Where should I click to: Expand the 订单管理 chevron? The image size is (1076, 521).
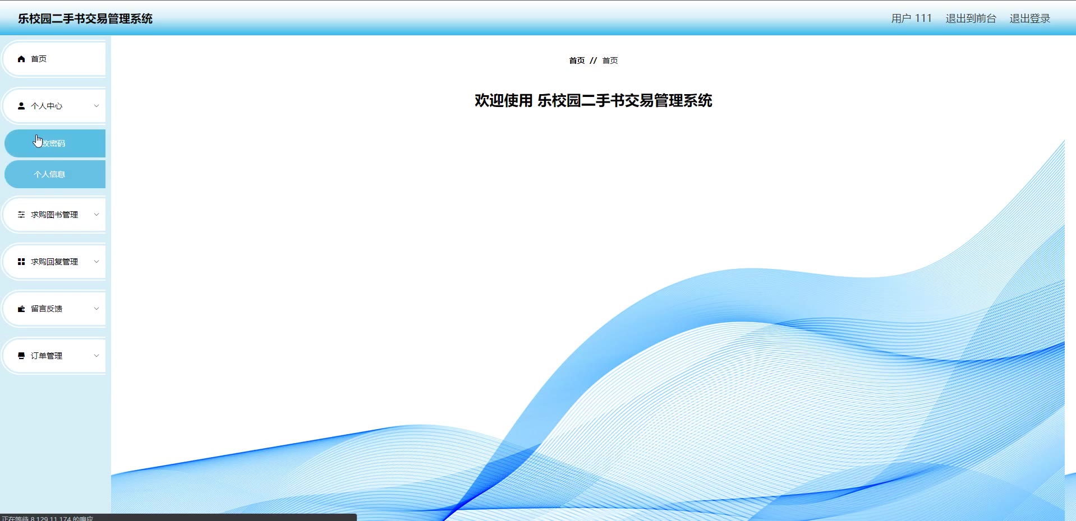click(x=96, y=356)
